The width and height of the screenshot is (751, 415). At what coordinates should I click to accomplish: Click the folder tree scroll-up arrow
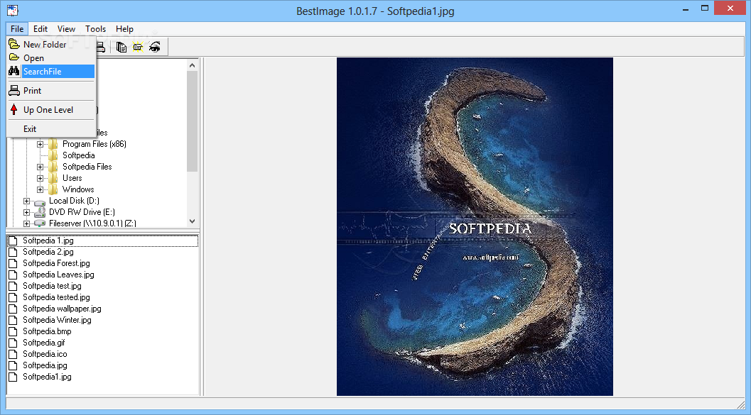[192, 65]
